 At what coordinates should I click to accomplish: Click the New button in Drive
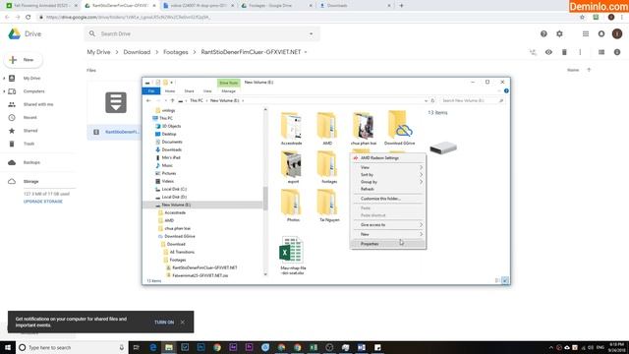point(24,60)
